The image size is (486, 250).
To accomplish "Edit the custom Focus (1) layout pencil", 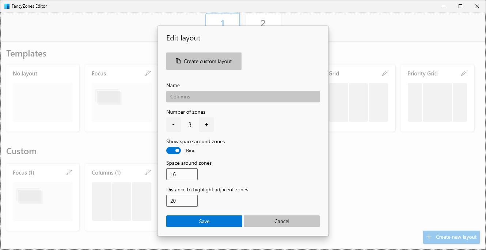I will pos(69,172).
